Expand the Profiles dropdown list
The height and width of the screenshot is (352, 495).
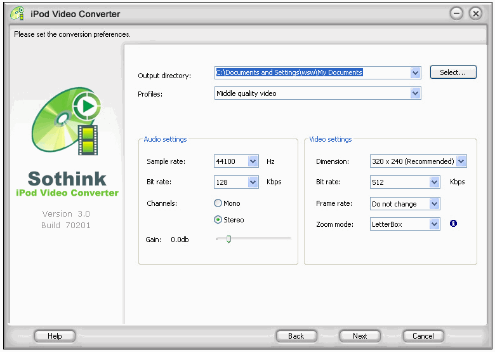[415, 93]
